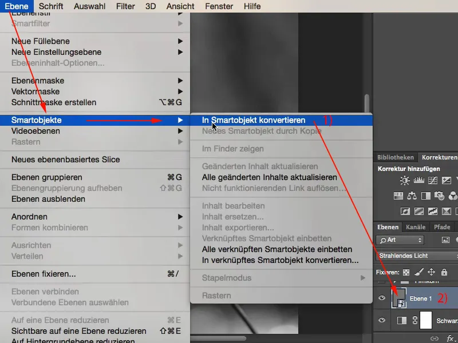Click the crossed-box adjustment icon in Korrekturen

click(x=447, y=211)
